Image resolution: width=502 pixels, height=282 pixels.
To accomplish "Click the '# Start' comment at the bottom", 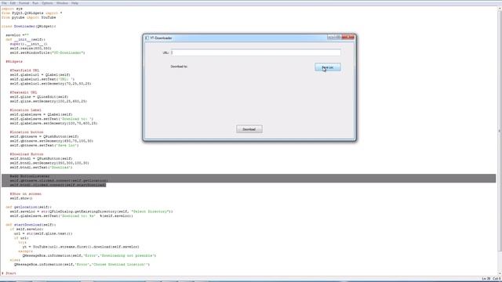I will click(x=9, y=273).
